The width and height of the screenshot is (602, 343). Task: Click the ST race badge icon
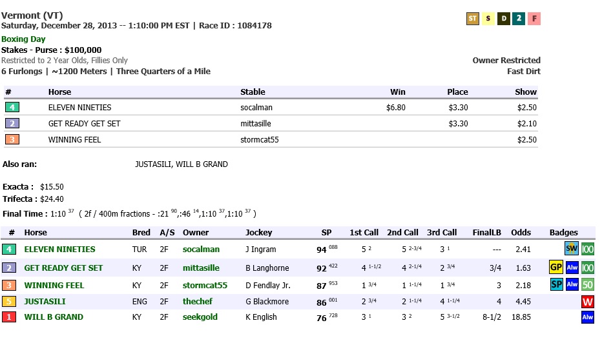tap(473, 19)
